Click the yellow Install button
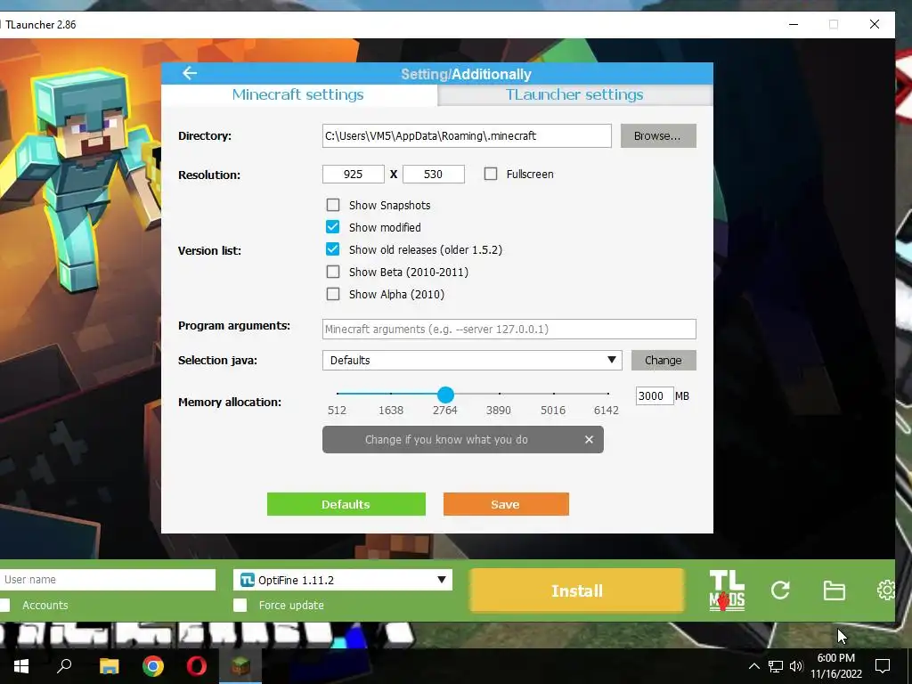 (x=576, y=591)
